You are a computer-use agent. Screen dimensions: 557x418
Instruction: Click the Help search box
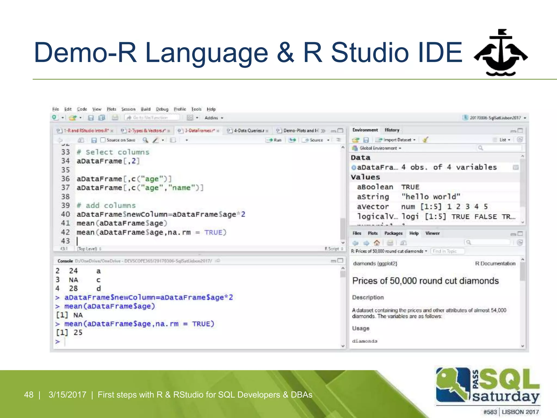coord(487,242)
